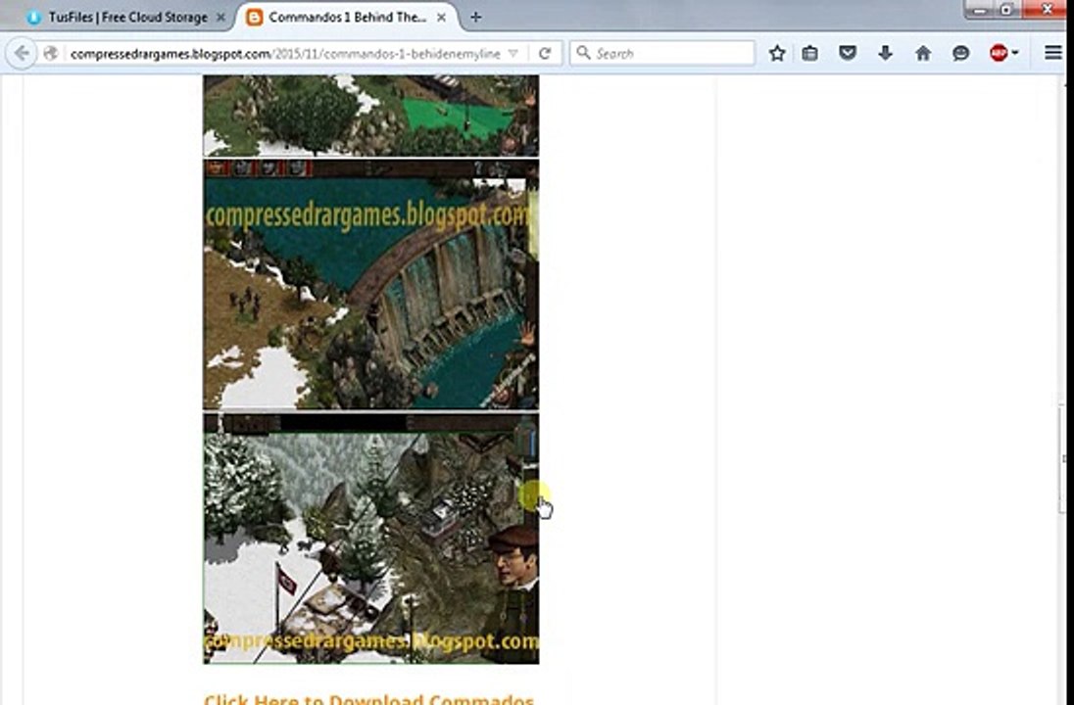Image resolution: width=1074 pixels, height=705 pixels.
Task: Show bookmarks list icon
Action: [x=809, y=53]
